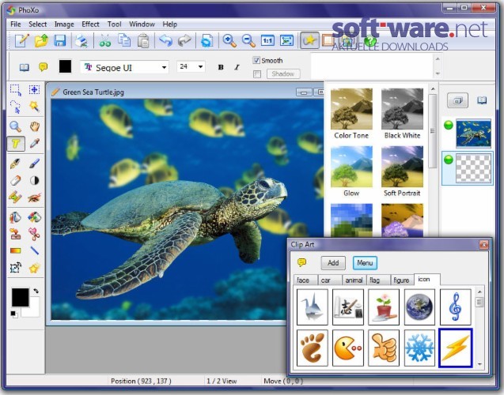Enable the Shadow checkbox
This screenshot has width=504, height=395.
click(257, 74)
